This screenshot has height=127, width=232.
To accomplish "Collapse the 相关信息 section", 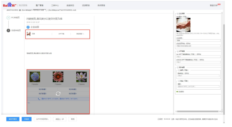I will pyautogui.click(x=177, y=67).
